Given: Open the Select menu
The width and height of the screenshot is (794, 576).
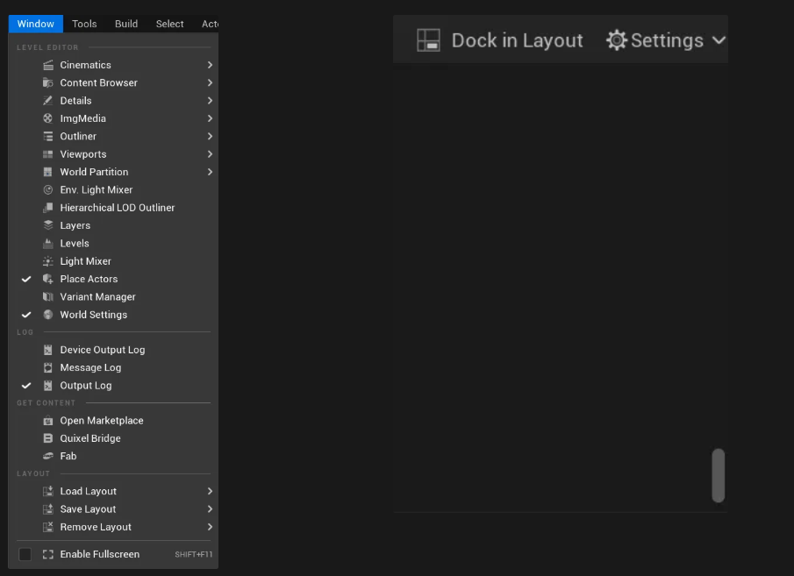Looking at the screenshot, I should 169,24.
